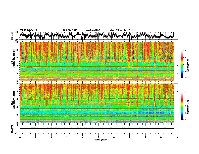Click the "6" kHz tick of the ch.1 spectrogram
The height and width of the screenshot is (154, 199).
pyautogui.click(x=18, y=58)
